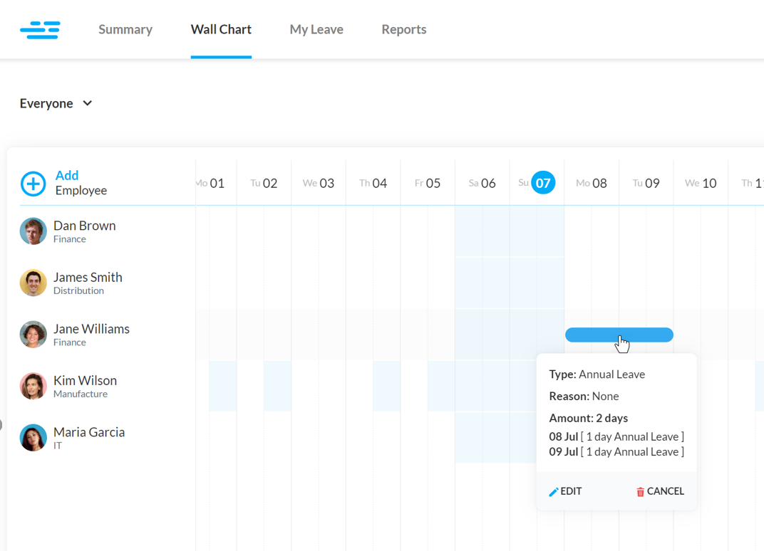The height and width of the screenshot is (551, 764).
Task: Open James Smith's avatar
Action: tap(33, 283)
